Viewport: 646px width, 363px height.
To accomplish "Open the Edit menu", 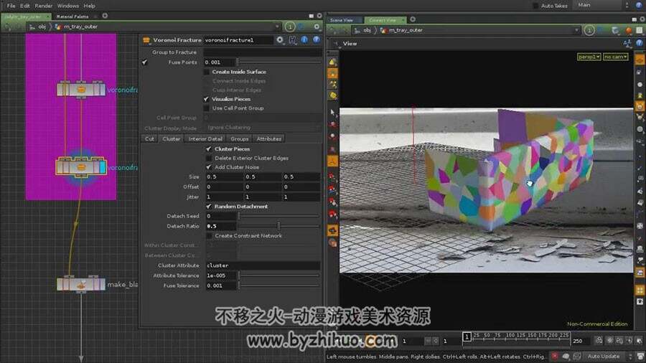I will [x=25, y=6].
